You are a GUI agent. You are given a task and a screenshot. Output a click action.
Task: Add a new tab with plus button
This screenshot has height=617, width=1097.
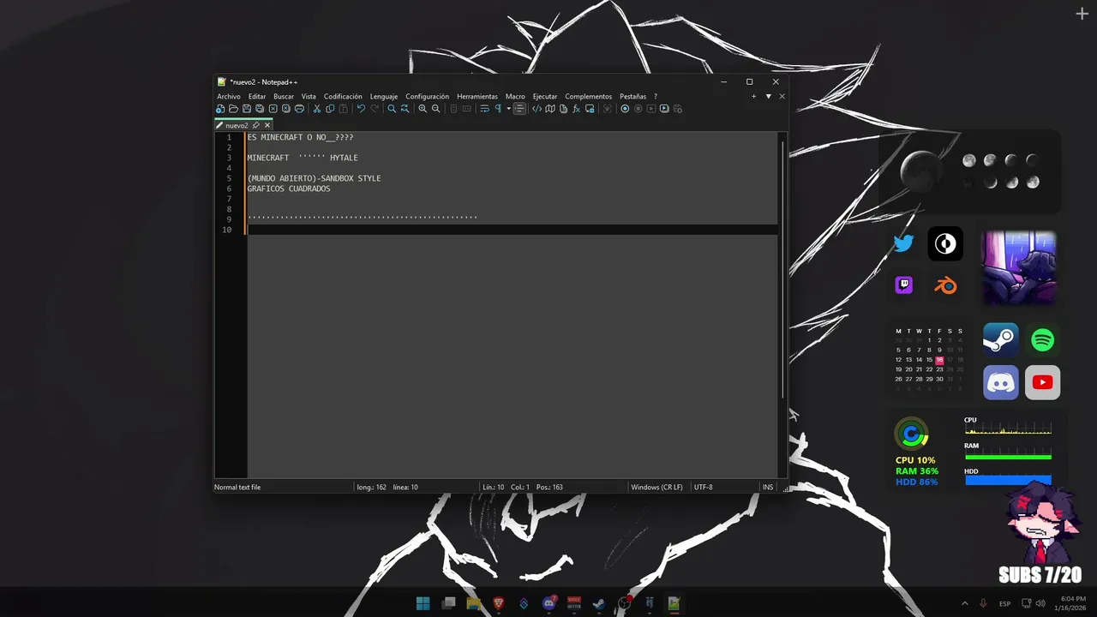click(753, 97)
